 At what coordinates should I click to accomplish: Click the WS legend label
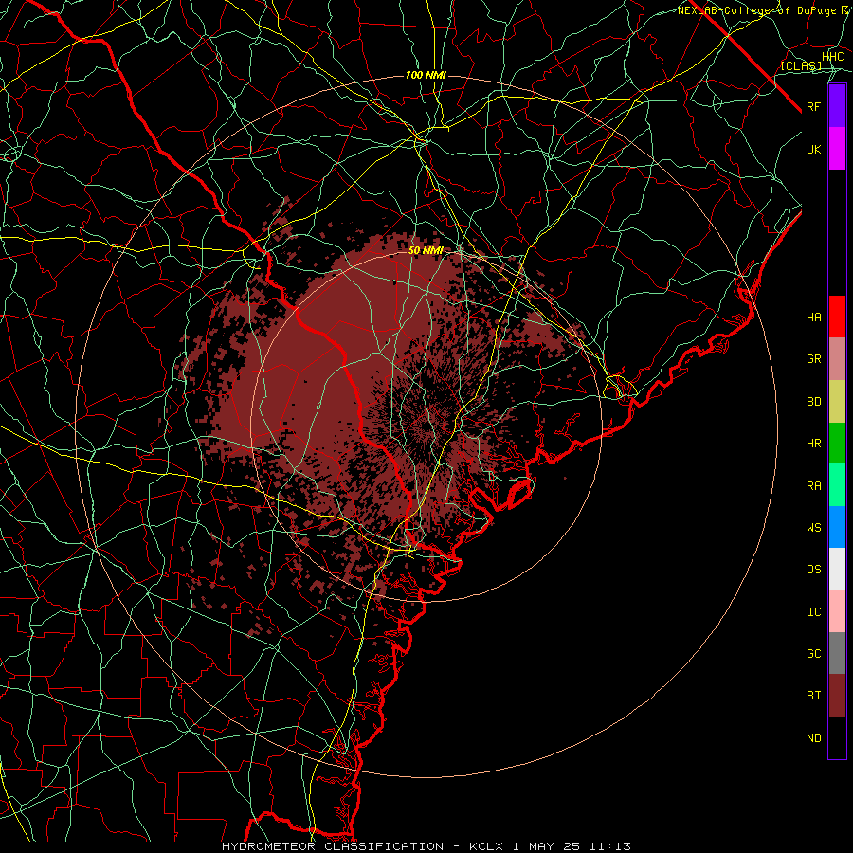pos(813,528)
